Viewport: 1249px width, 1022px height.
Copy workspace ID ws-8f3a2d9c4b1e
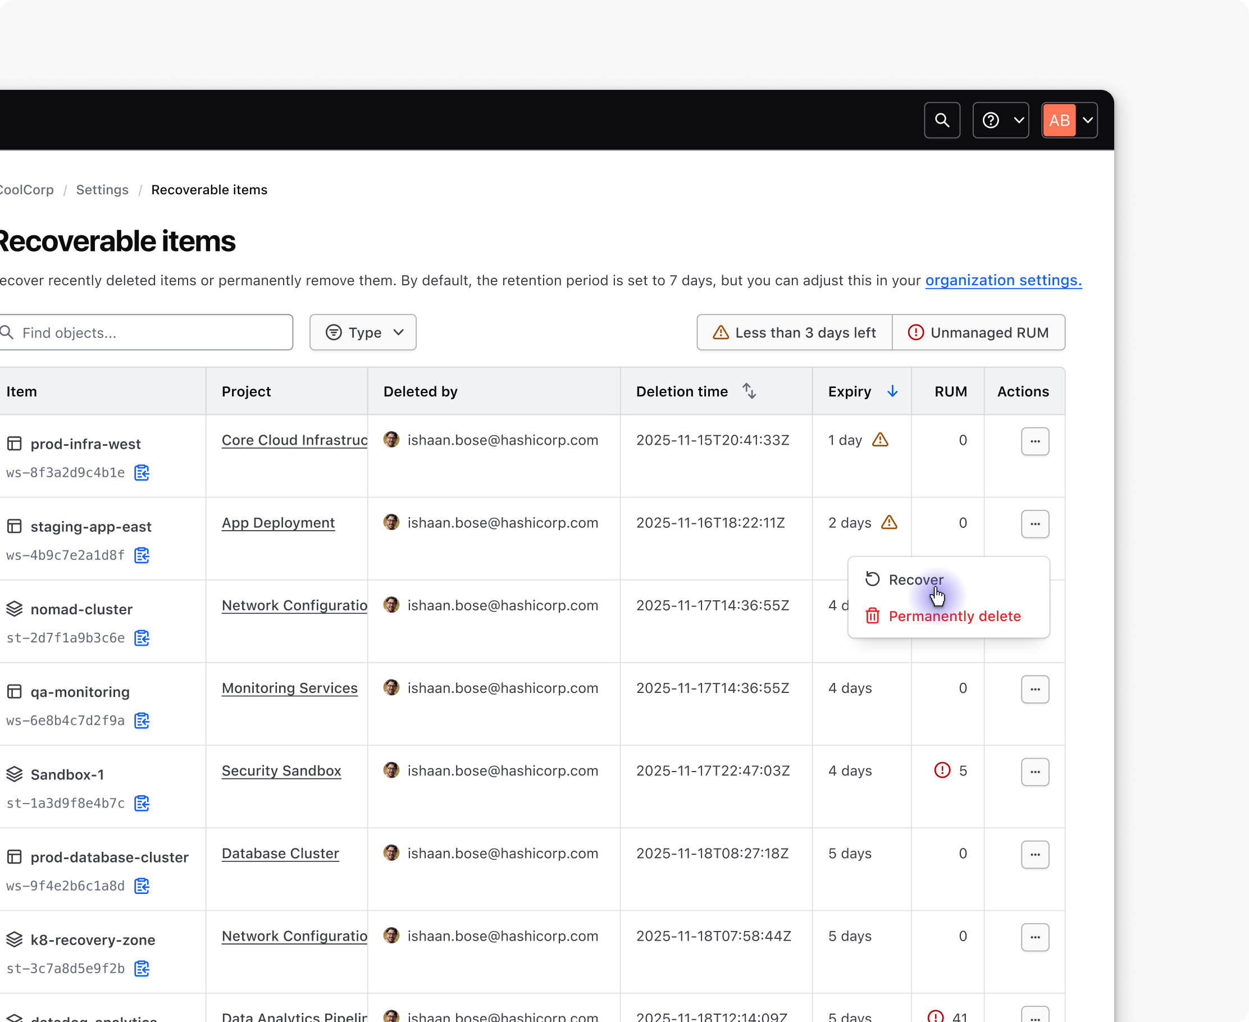(x=142, y=473)
